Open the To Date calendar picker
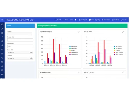 pos(31,58)
